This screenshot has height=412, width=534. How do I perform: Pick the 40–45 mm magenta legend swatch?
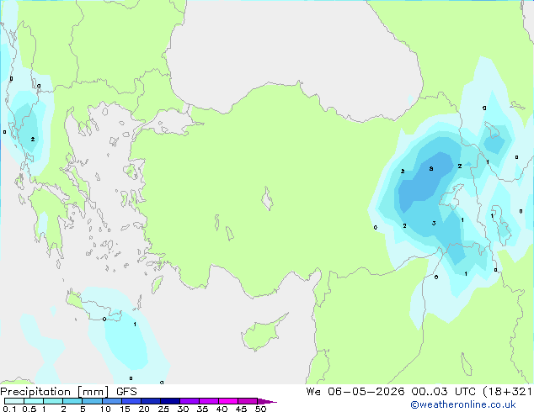228,401
